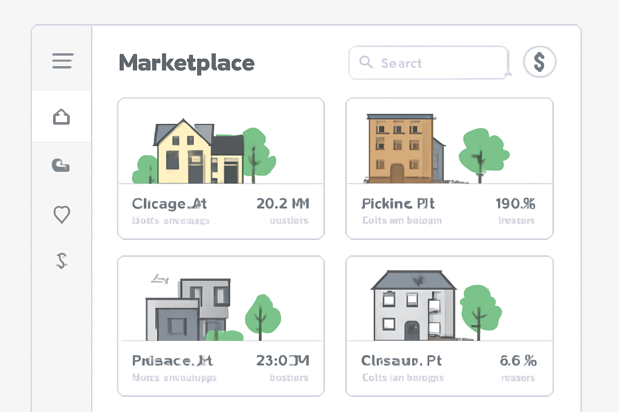
Task: Click the stylized S currency sidebar icon
Action: (x=61, y=261)
